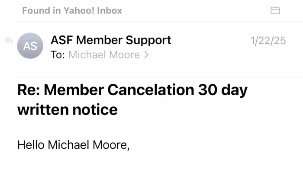Click Member Cancelation in the subject line
This screenshot has height=173, width=303.
pos(119,90)
